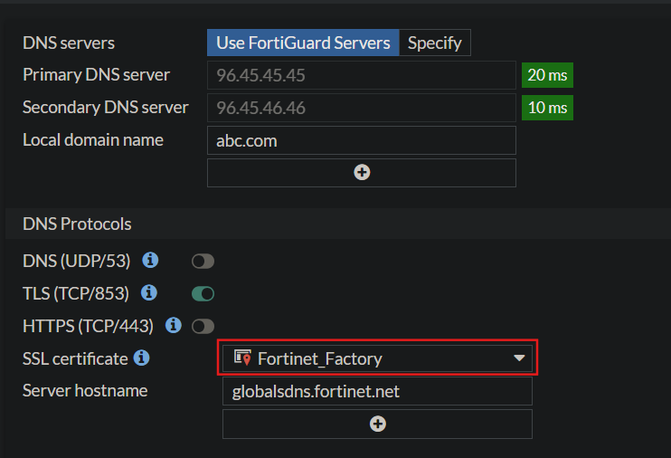Viewport: 671px width, 458px height.
Task: Click the 20 ms latency badge
Action: point(547,75)
